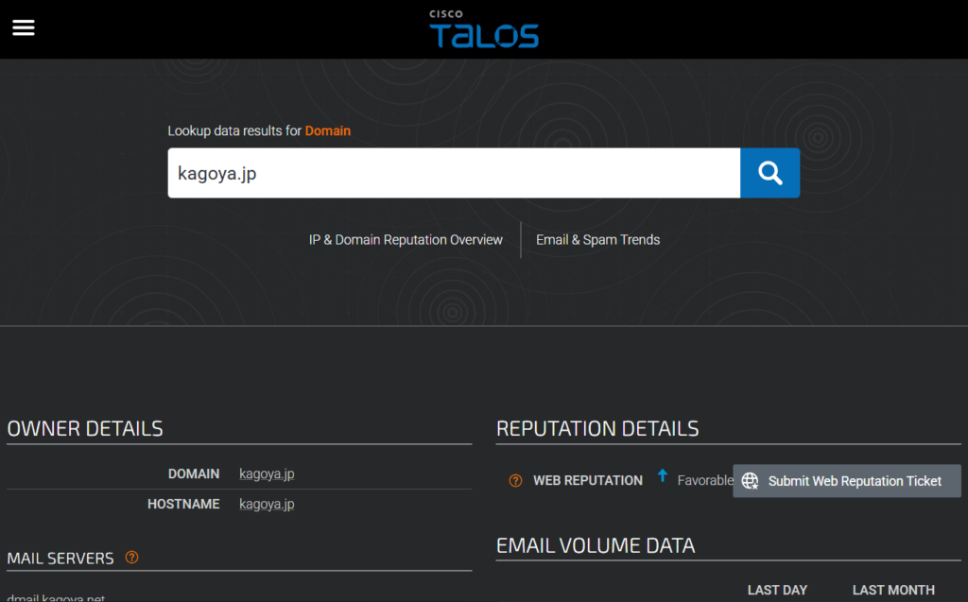The height and width of the screenshot is (602, 968).
Task: Select the OWNER DETAILS heading
Action: tap(85, 428)
